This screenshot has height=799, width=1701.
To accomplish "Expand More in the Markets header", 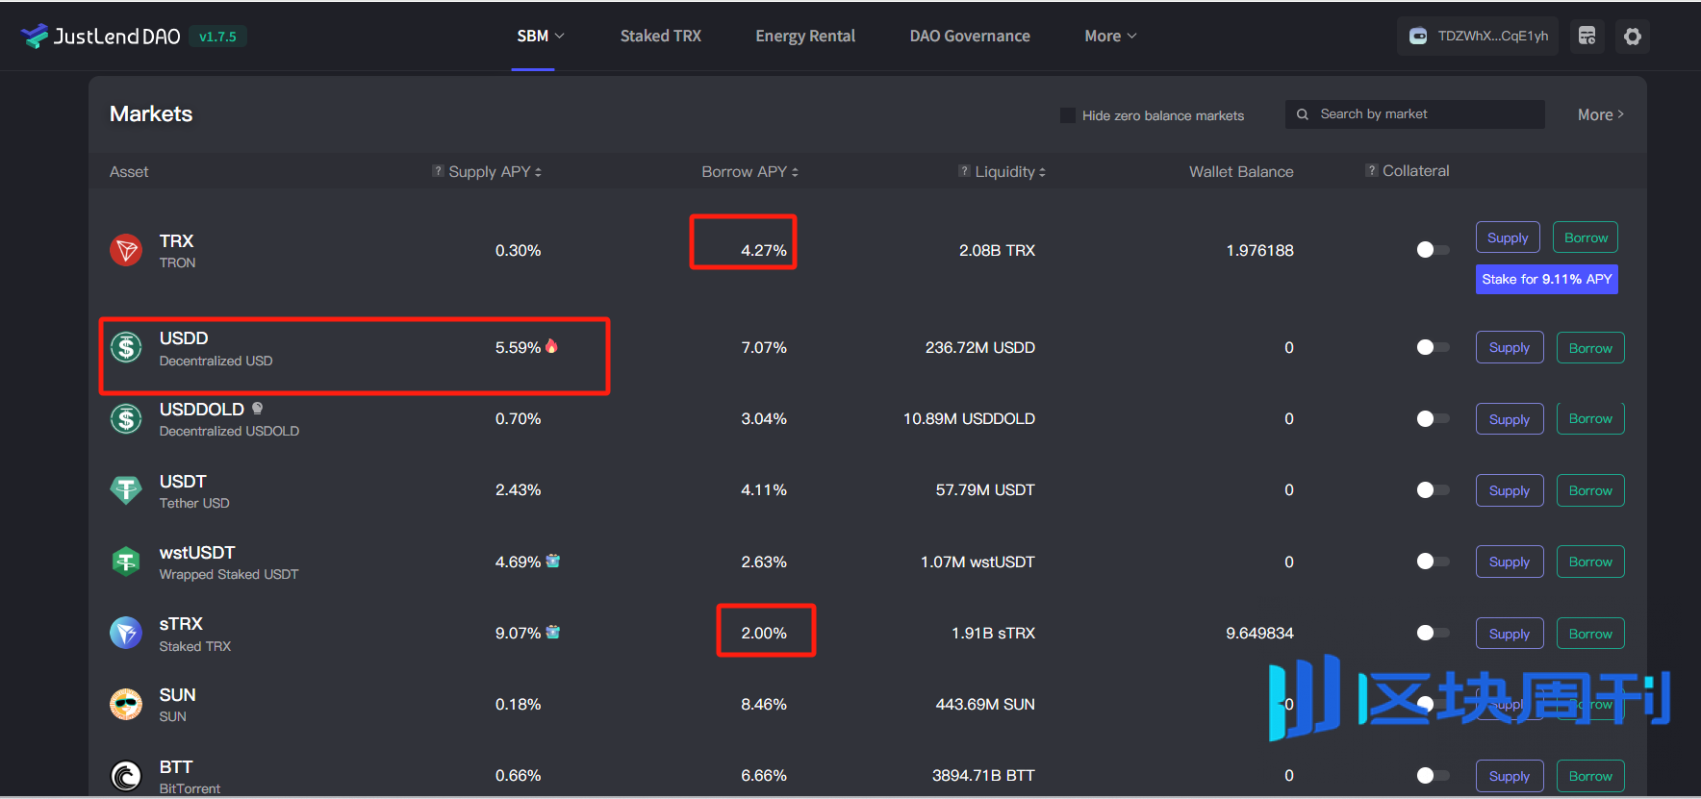I will [1601, 114].
